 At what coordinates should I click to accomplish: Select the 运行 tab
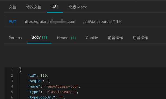click(55, 7)
